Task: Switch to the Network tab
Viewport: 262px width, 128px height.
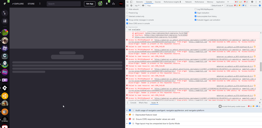Action: [188, 2]
